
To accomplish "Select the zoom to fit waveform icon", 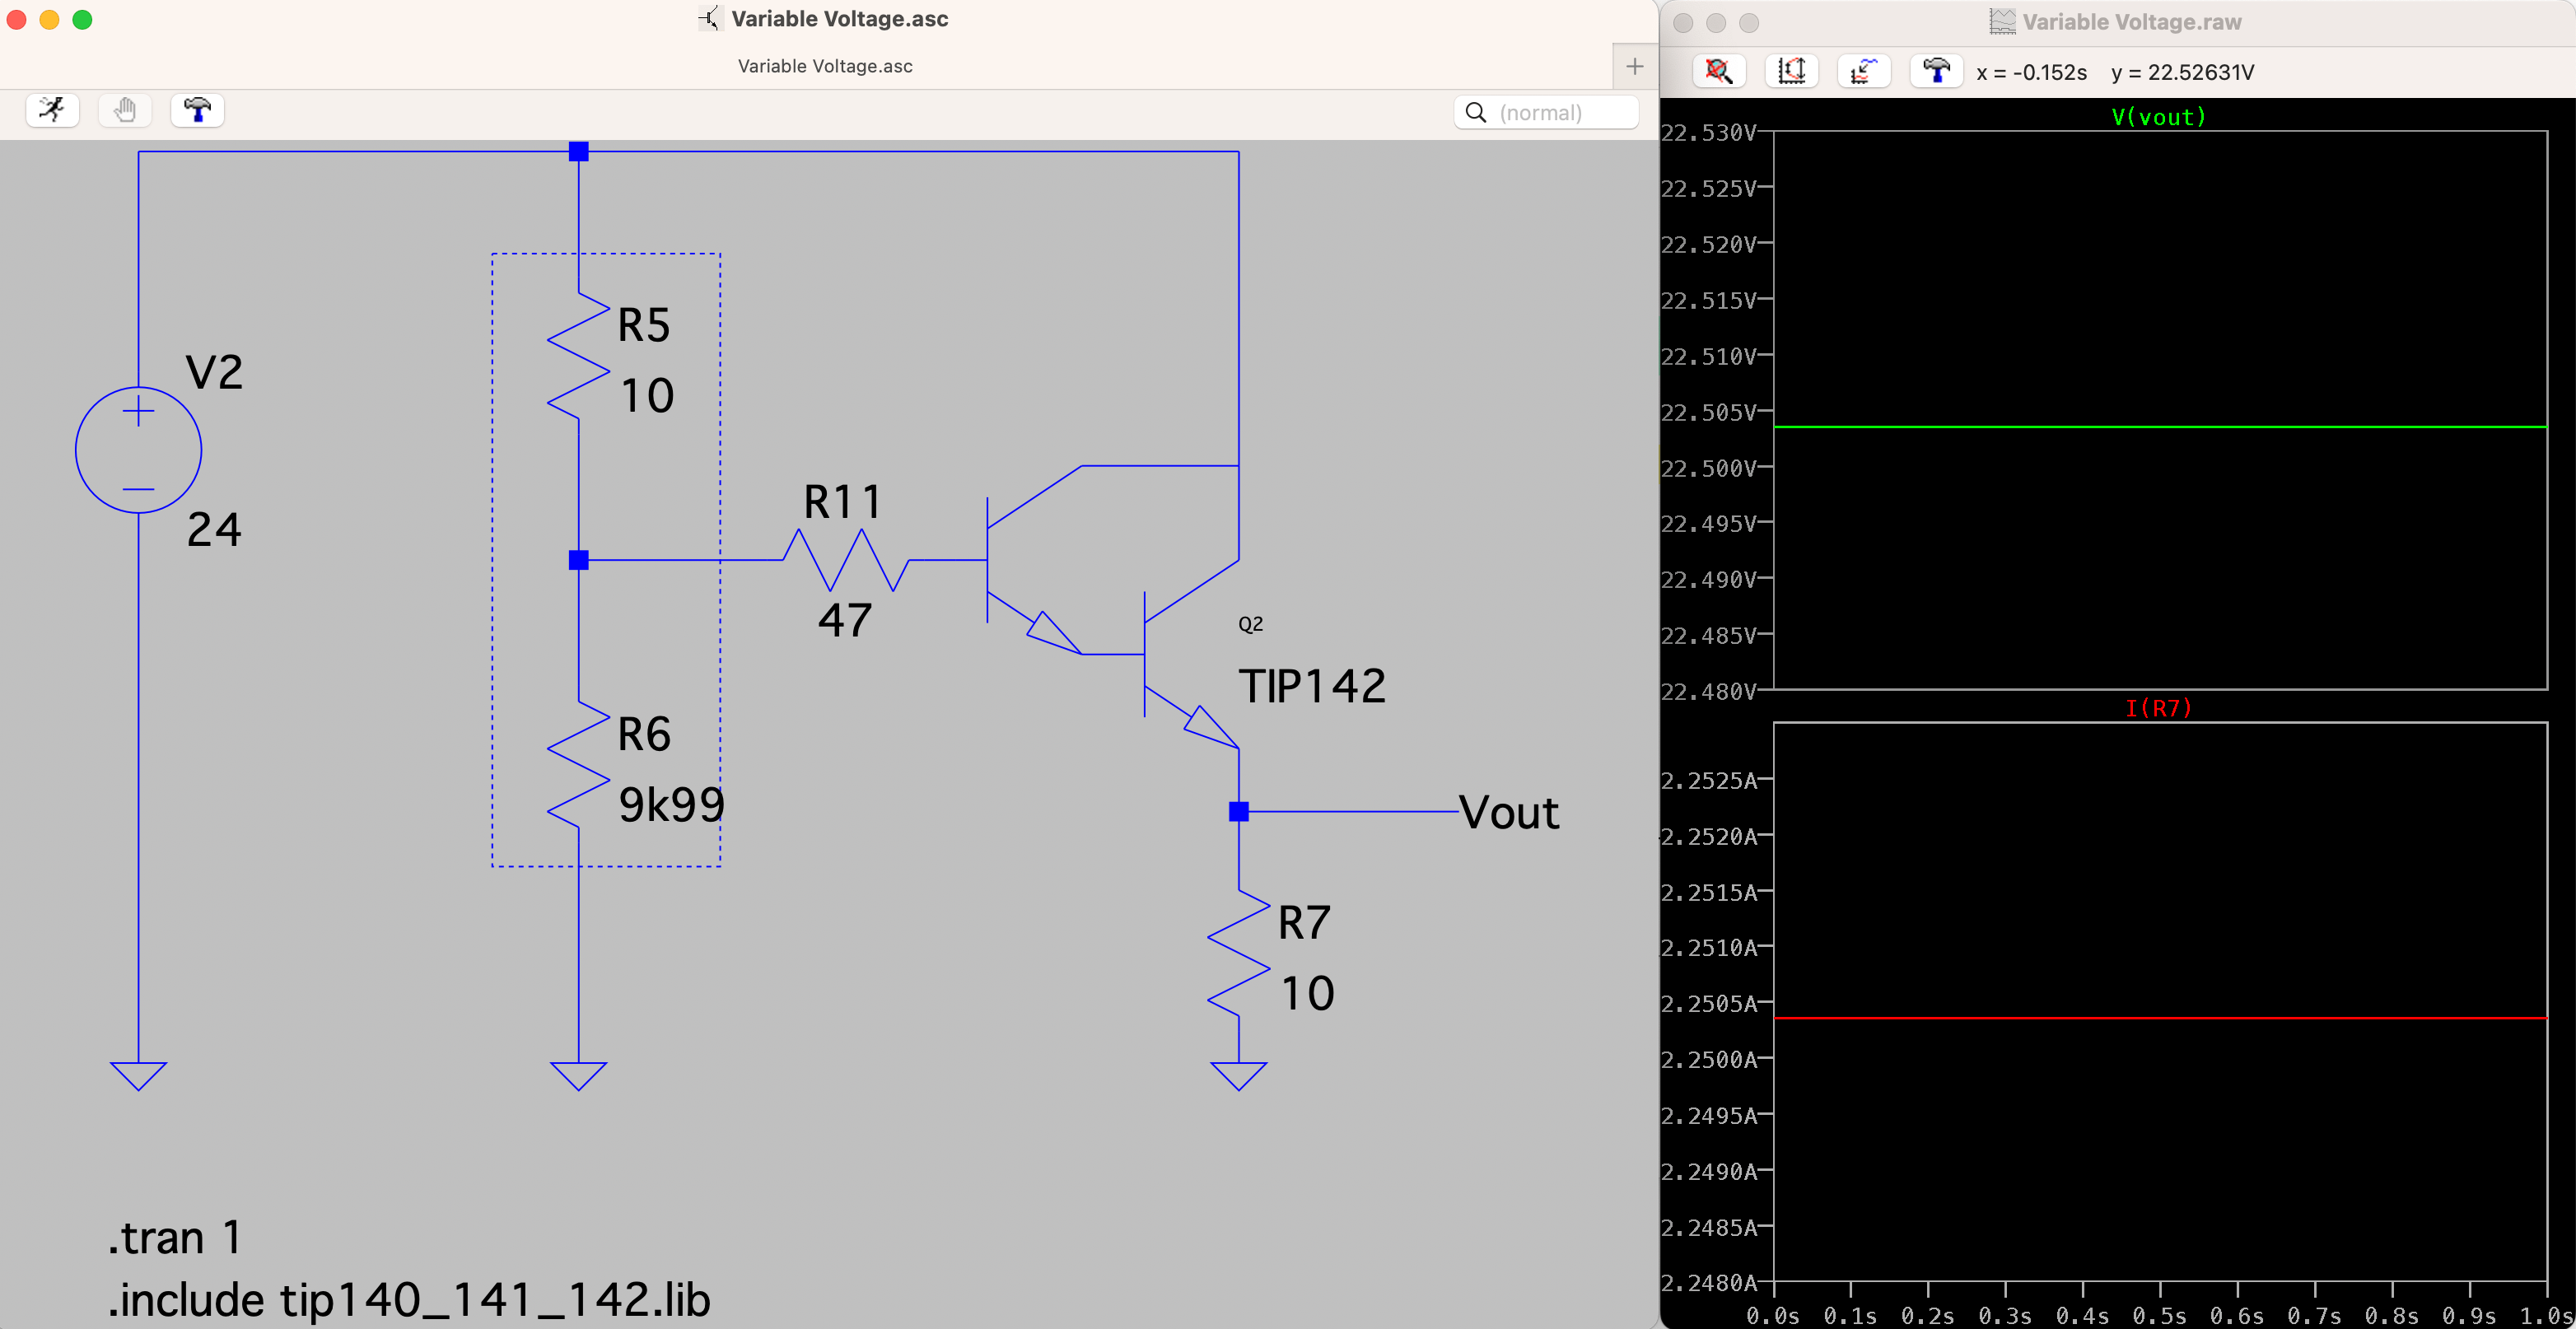I will (x=1863, y=71).
